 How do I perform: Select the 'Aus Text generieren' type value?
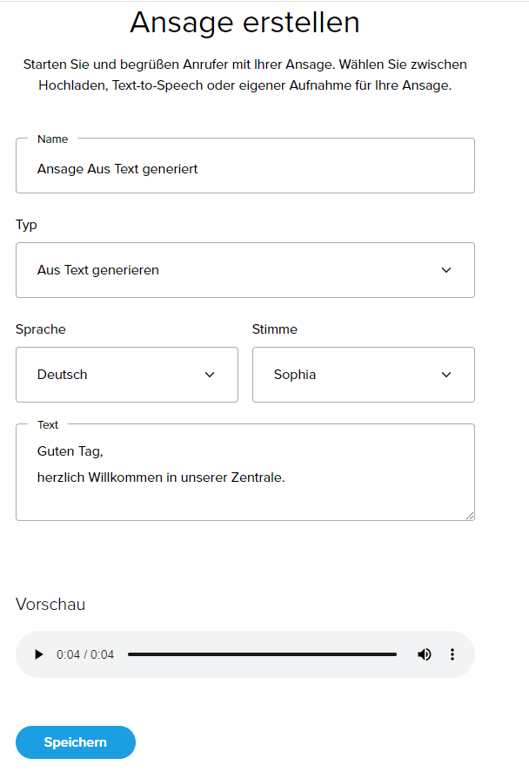pyautogui.click(x=98, y=270)
